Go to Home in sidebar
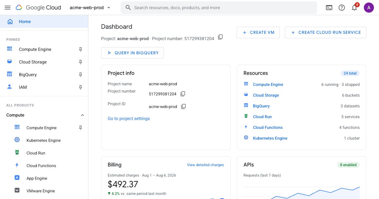Screen dimensions: 379x199 (x=44, y=21)
